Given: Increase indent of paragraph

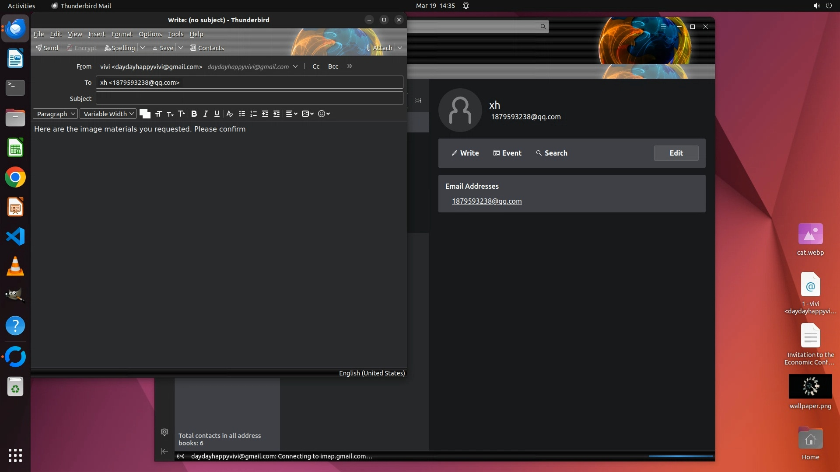Looking at the screenshot, I should 276,114.
